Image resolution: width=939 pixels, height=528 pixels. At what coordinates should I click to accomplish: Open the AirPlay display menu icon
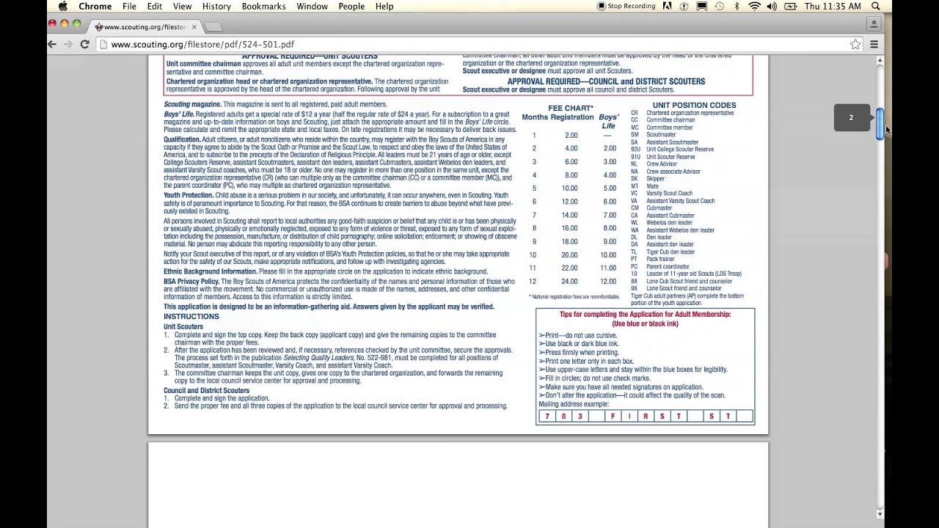[702, 6]
